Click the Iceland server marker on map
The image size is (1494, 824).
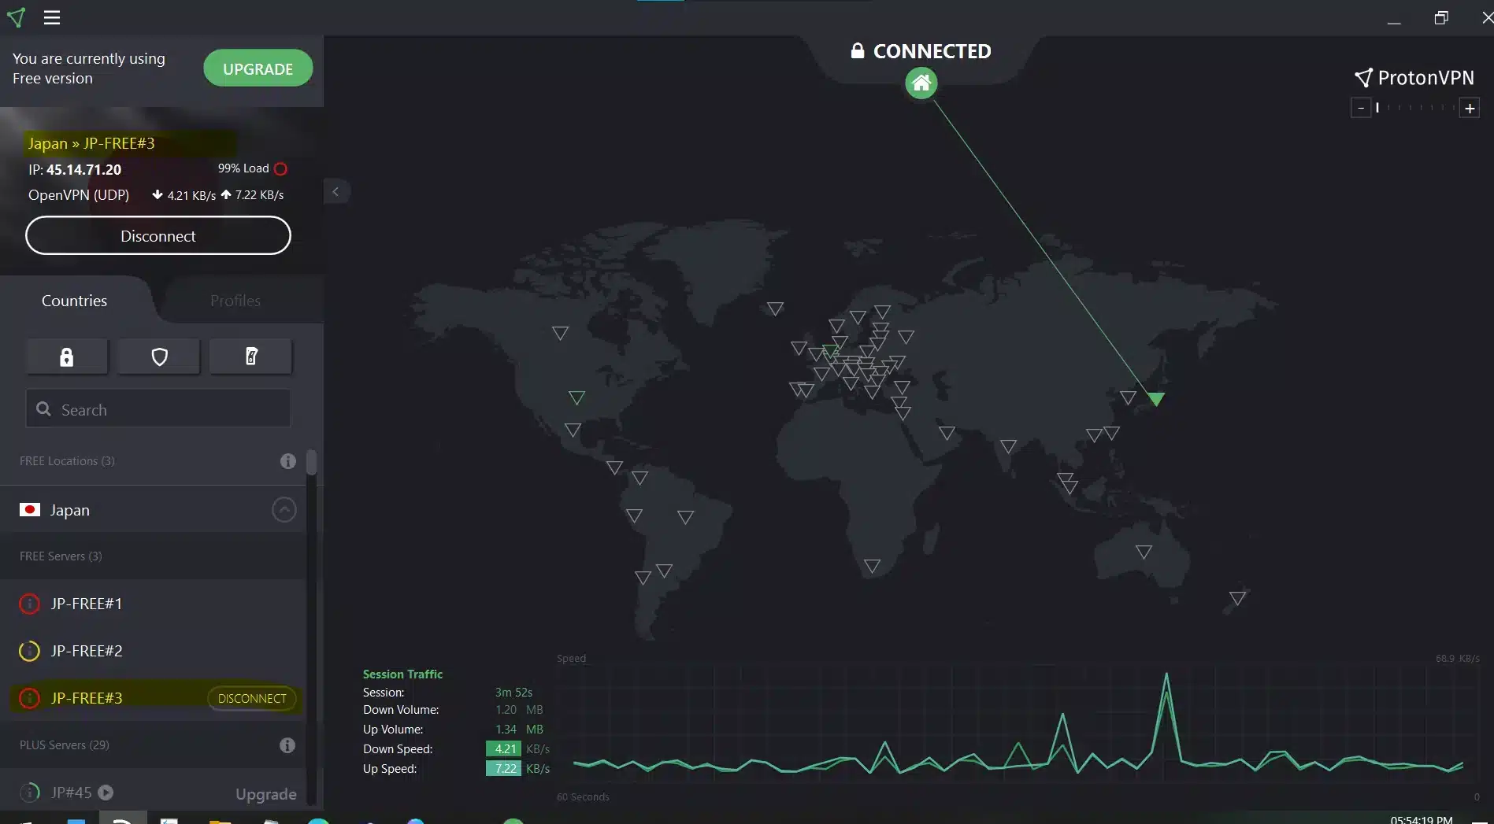point(775,309)
